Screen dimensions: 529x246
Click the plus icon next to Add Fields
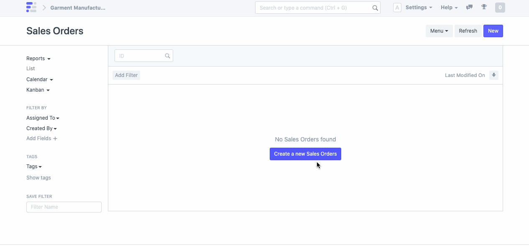[55, 138]
